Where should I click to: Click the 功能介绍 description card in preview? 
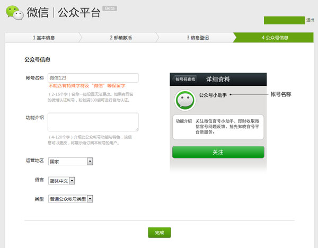[x=218, y=127]
